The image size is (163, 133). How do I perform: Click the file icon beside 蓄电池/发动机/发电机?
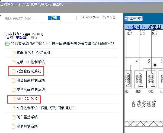tap(14, 53)
